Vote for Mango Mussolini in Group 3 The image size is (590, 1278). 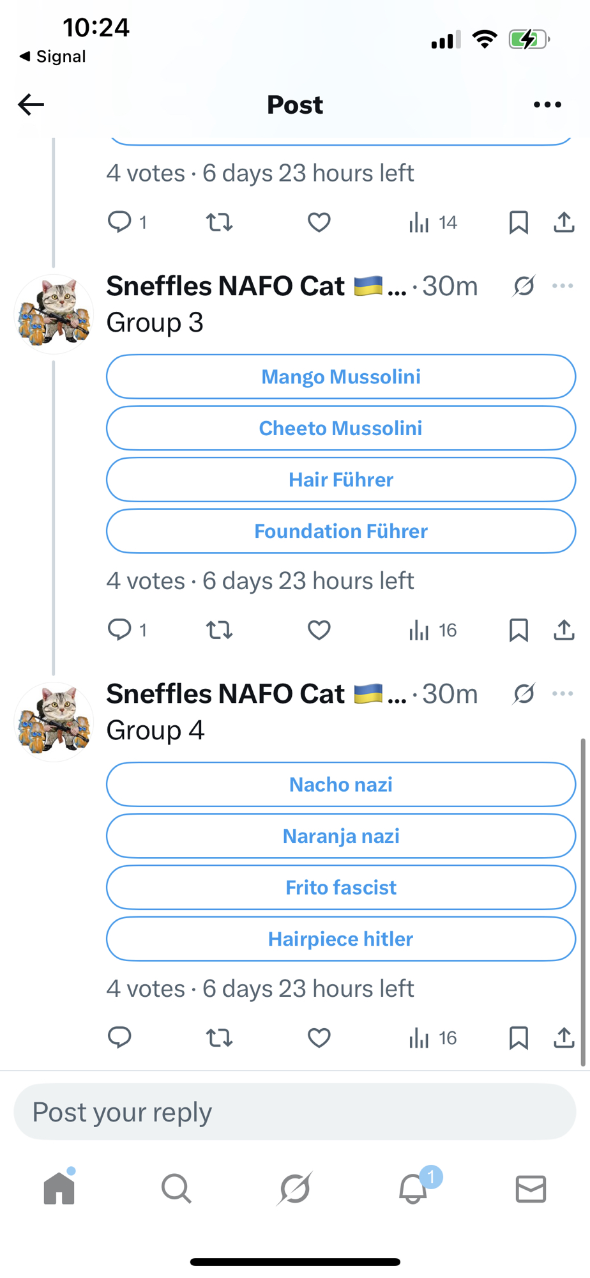[x=341, y=377]
